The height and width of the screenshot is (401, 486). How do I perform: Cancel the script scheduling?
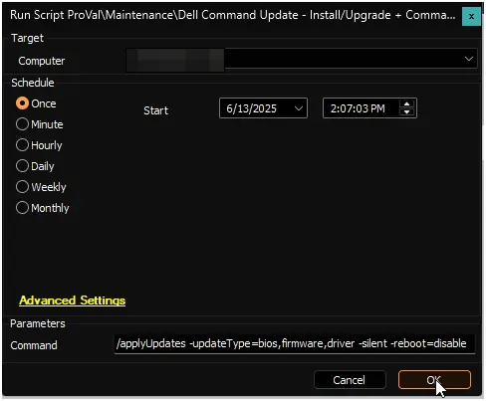[350, 380]
